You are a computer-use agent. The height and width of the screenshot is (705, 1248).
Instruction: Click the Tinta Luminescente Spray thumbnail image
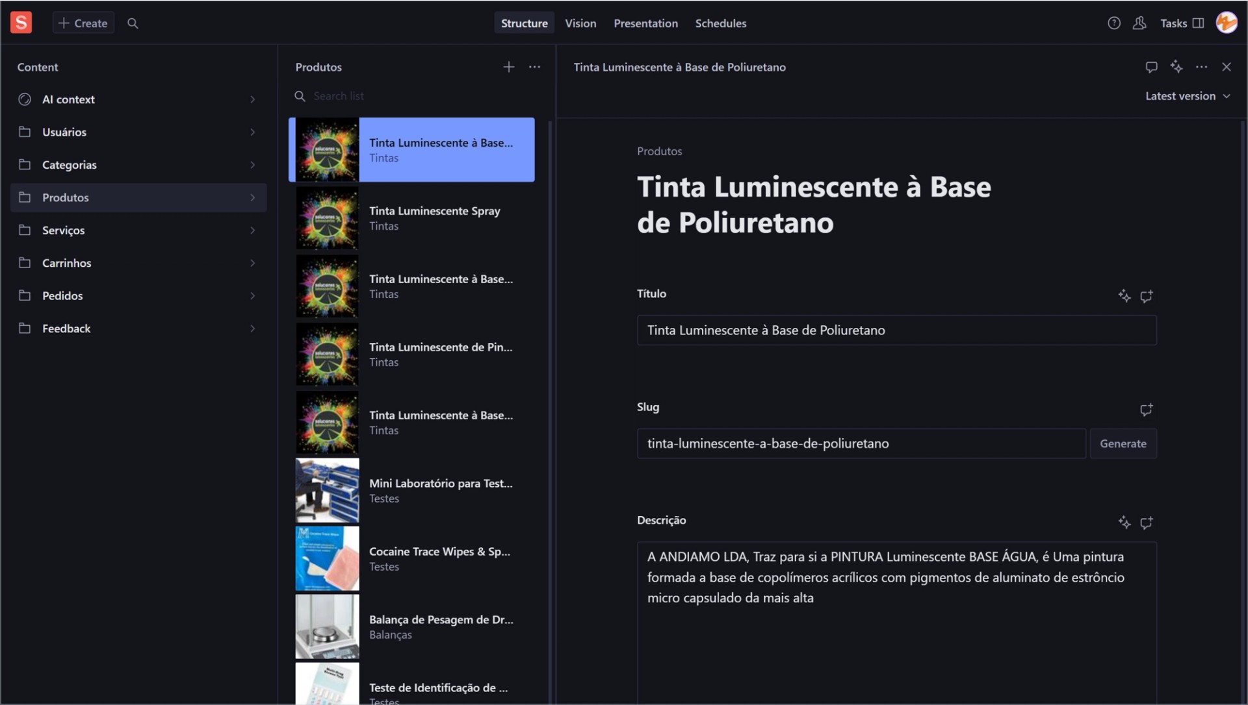click(327, 218)
